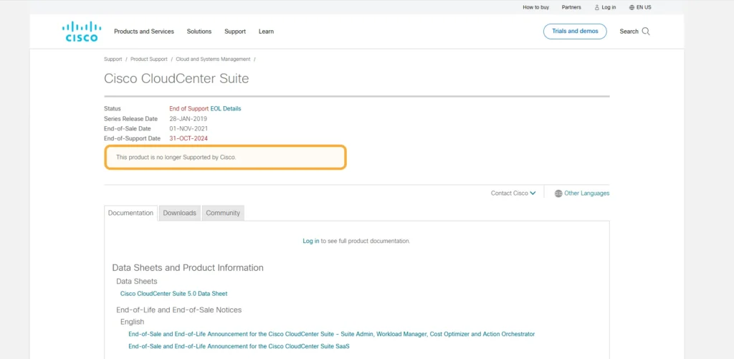Go to Support breadcrumb
The height and width of the screenshot is (359, 734).
113,59
